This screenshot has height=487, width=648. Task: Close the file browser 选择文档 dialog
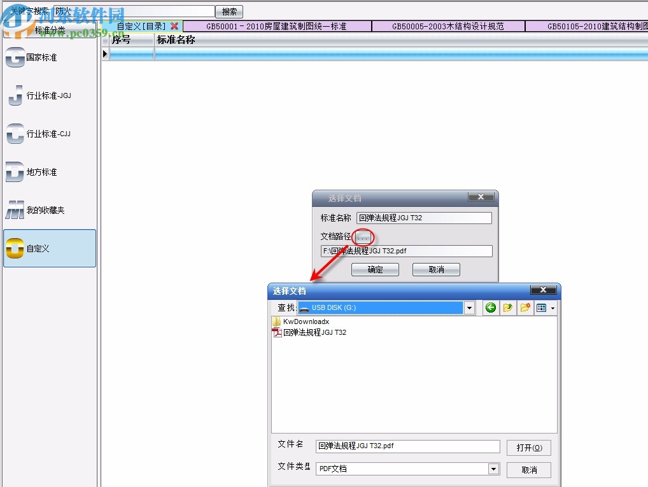pos(543,290)
